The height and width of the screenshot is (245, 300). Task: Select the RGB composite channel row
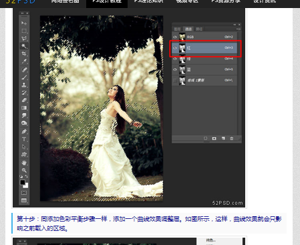click(x=204, y=37)
